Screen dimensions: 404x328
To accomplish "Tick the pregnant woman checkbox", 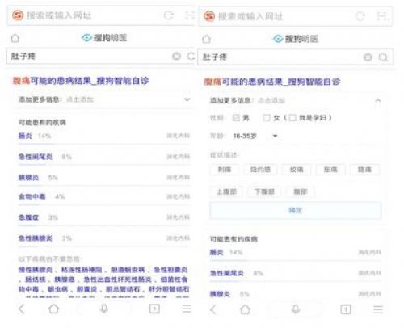I will click(292, 118).
